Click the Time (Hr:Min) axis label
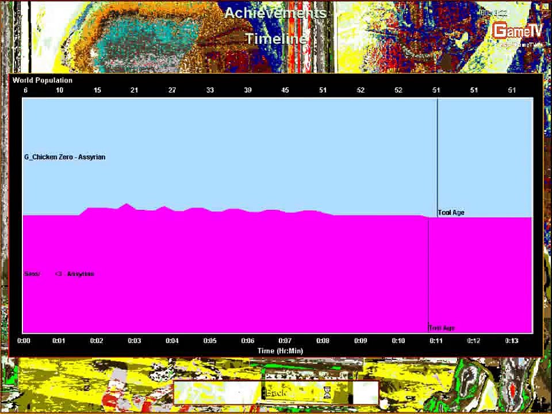The image size is (552, 414). (280, 351)
